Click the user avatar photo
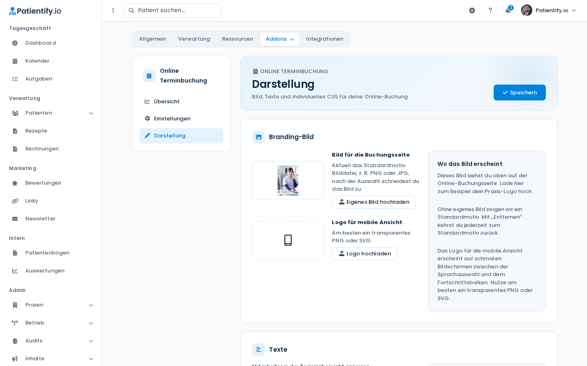 click(527, 11)
